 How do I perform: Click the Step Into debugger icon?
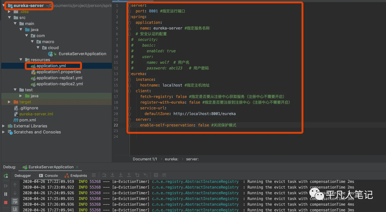[x=112, y=175]
